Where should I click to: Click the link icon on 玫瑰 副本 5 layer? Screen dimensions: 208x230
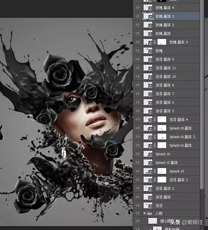tap(155, 42)
